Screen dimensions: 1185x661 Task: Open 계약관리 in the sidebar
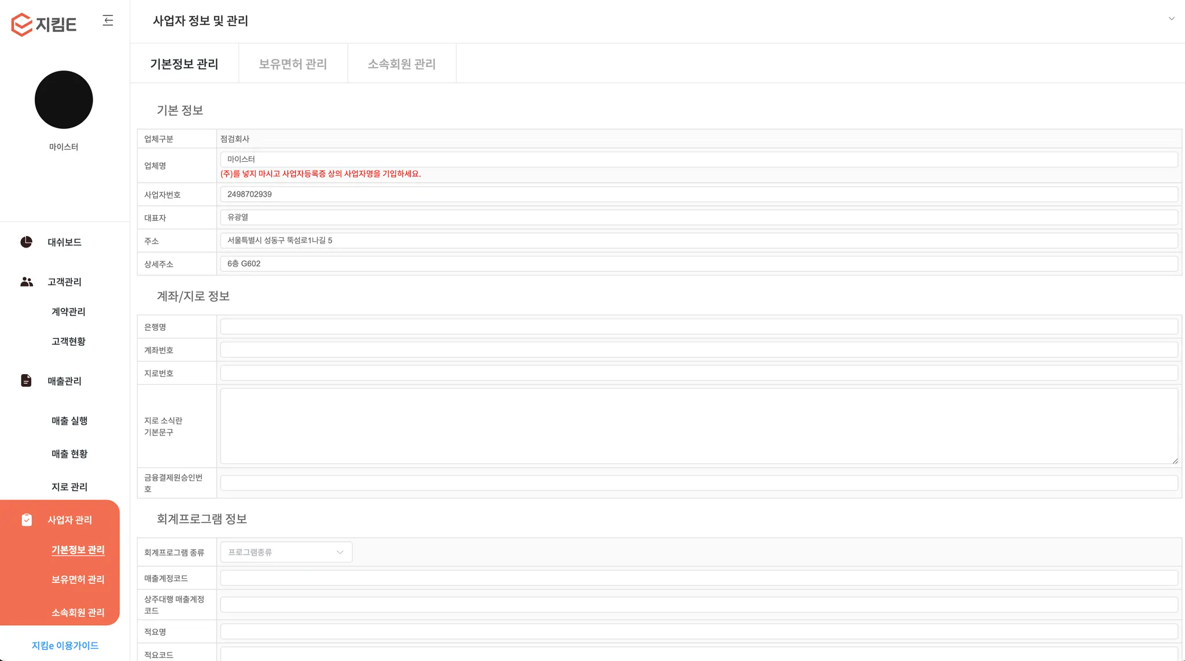point(68,312)
